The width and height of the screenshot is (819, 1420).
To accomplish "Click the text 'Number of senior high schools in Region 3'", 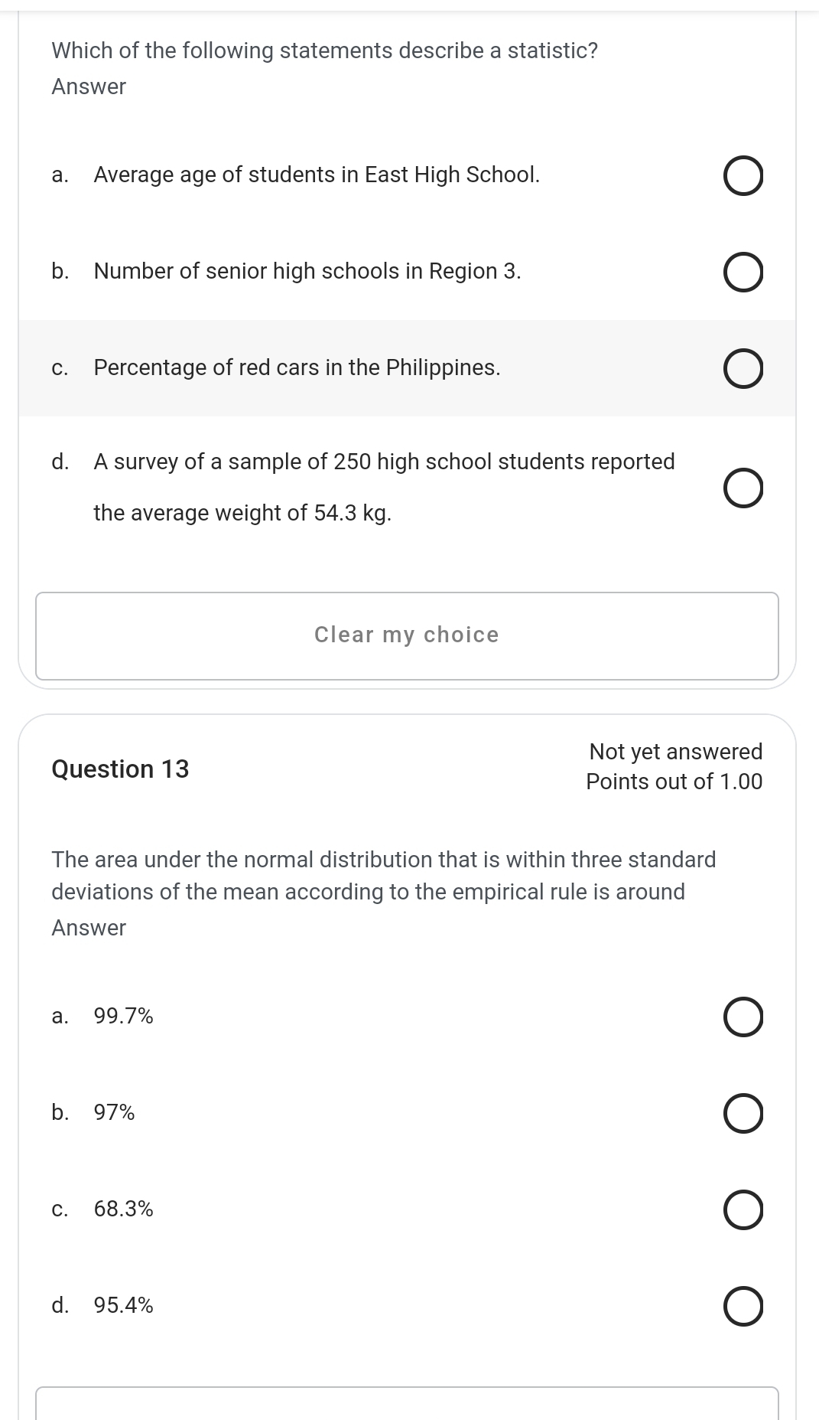I will pyautogui.click(x=307, y=272).
